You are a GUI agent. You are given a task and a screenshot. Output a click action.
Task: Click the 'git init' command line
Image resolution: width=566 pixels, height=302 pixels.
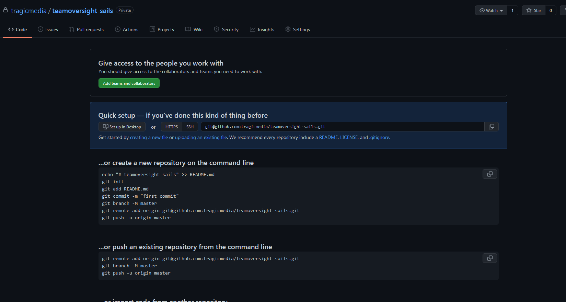113,182
